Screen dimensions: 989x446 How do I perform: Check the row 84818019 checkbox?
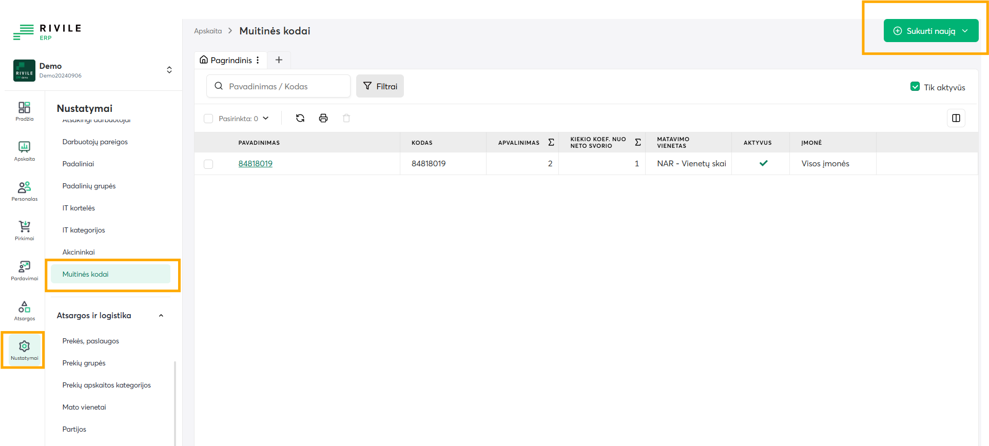(208, 164)
